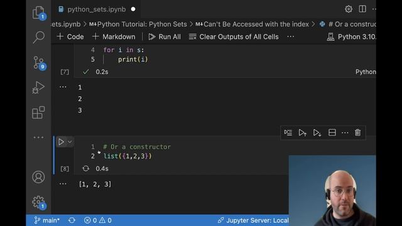The width and height of the screenshot is (402, 226).
Task: Expand run options chevron beside cell play button
Action: (70, 142)
